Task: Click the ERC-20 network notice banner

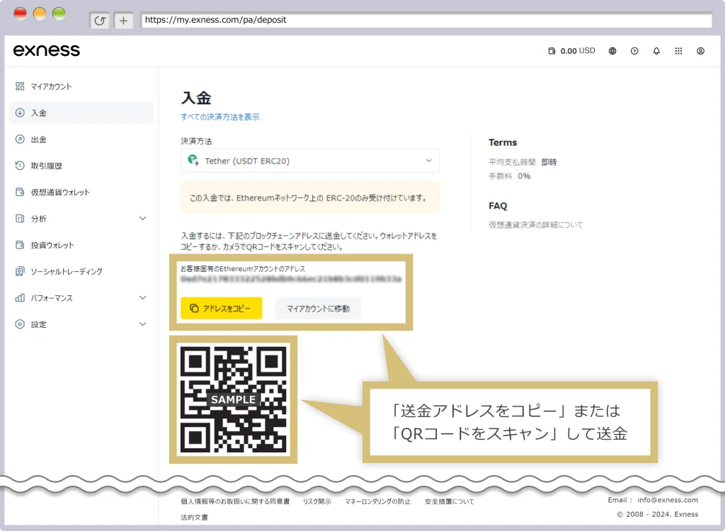Action: pyautogui.click(x=310, y=198)
